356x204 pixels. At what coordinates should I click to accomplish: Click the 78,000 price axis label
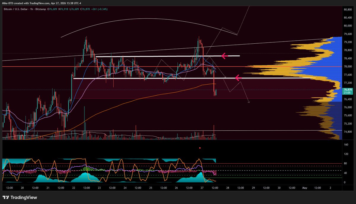pos(348,67)
